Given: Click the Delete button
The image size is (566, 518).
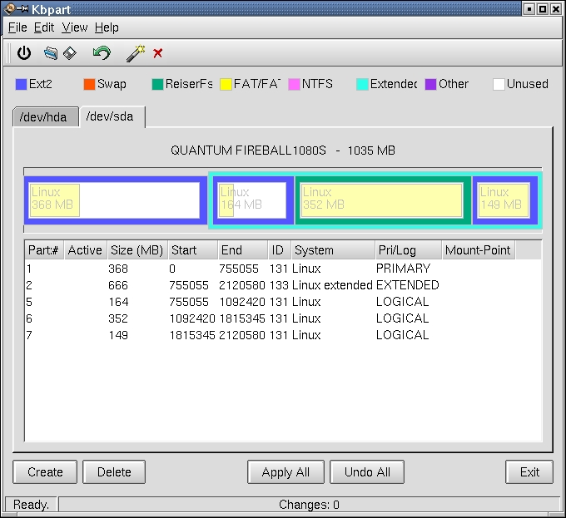Looking at the screenshot, I should (114, 472).
